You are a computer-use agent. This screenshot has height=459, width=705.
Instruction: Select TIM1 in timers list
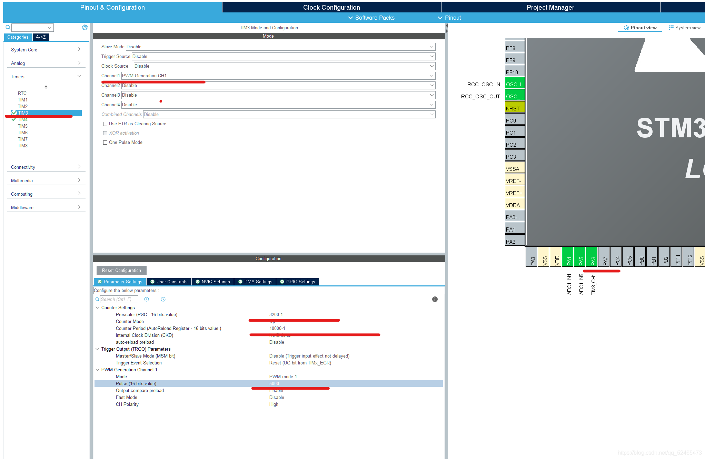pyautogui.click(x=23, y=100)
